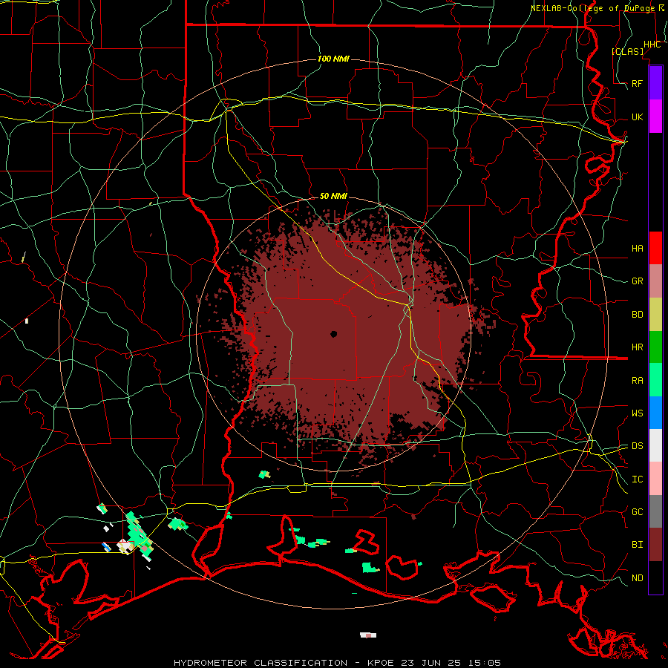The height and width of the screenshot is (668, 668).
Task: Click the BD legend label
Action: tap(637, 315)
